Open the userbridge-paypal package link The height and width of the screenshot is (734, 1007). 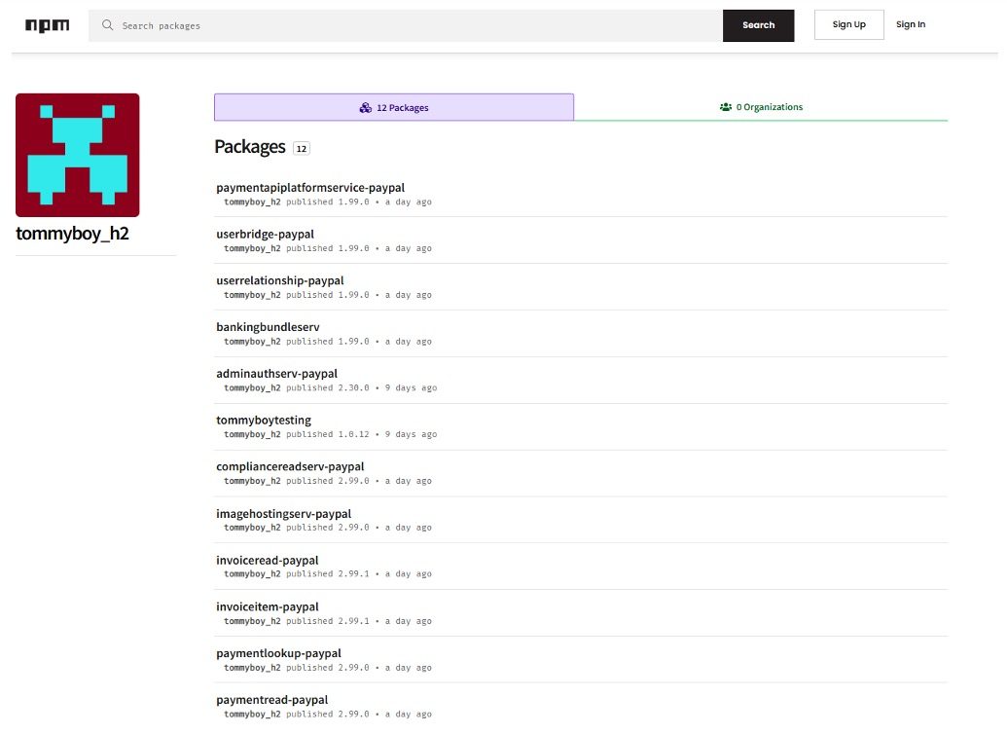pos(265,235)
